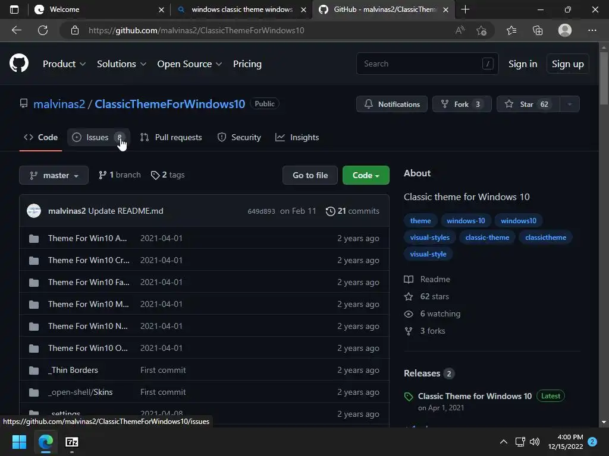The image size is (609, 456).
Task: Open the volume speaker tray icon
Action: tap(535, 442)
